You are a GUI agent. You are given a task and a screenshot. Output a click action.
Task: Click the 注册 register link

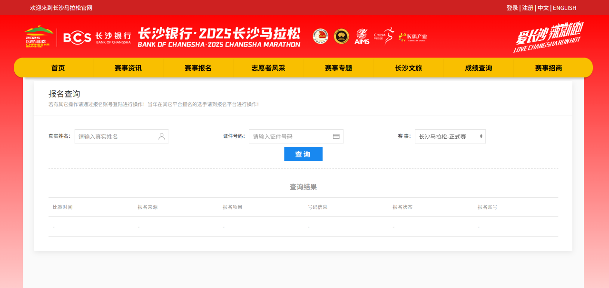(x=528, y=8)
